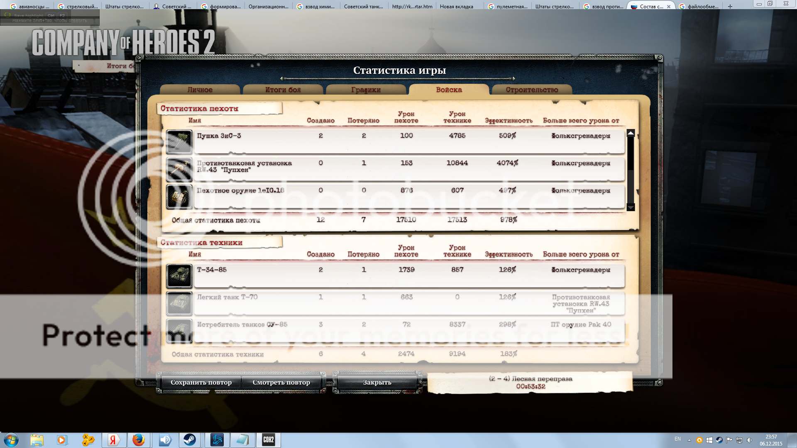Click the Смотреть повтор button

281,382
